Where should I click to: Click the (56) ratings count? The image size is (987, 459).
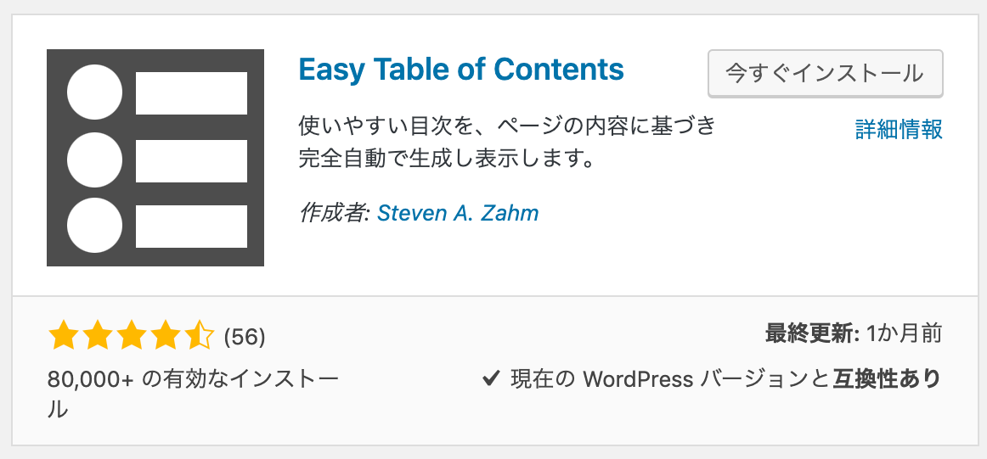click(245, 337)
